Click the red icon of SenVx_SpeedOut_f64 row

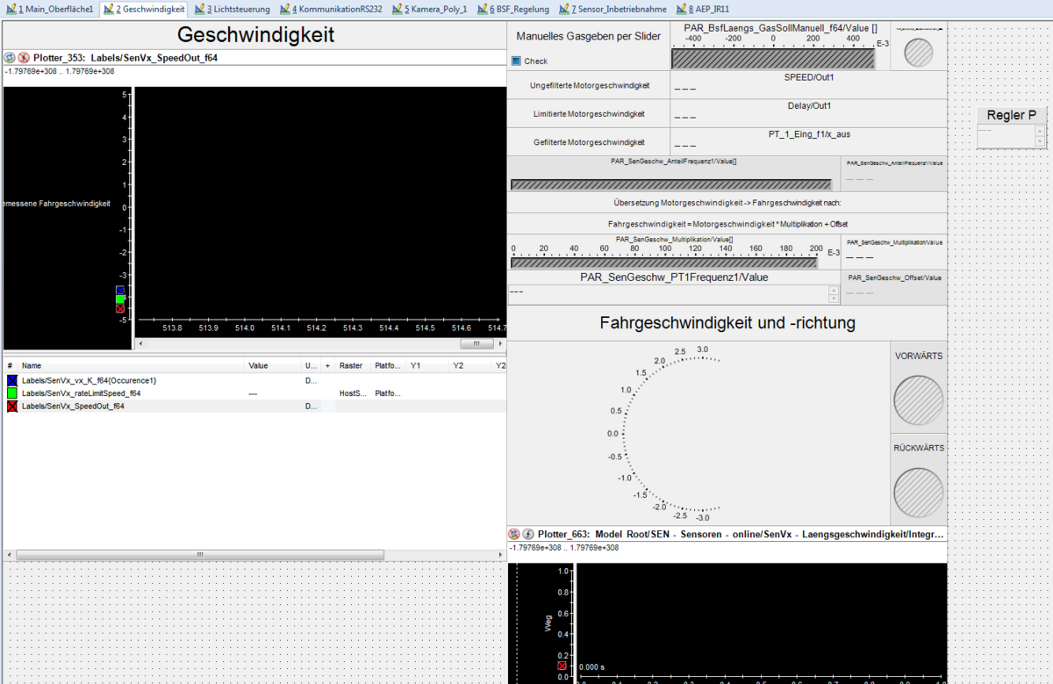coord(12,407)
